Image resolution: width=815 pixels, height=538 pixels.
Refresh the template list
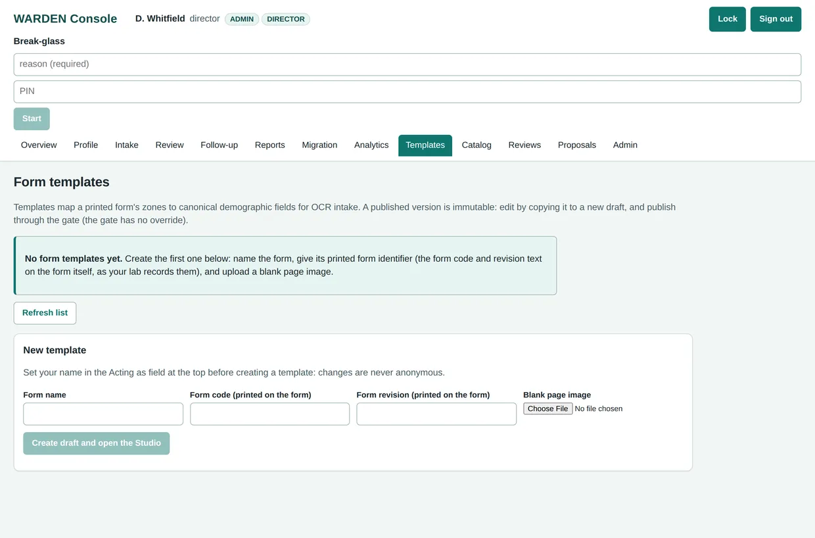click(45, 313)
